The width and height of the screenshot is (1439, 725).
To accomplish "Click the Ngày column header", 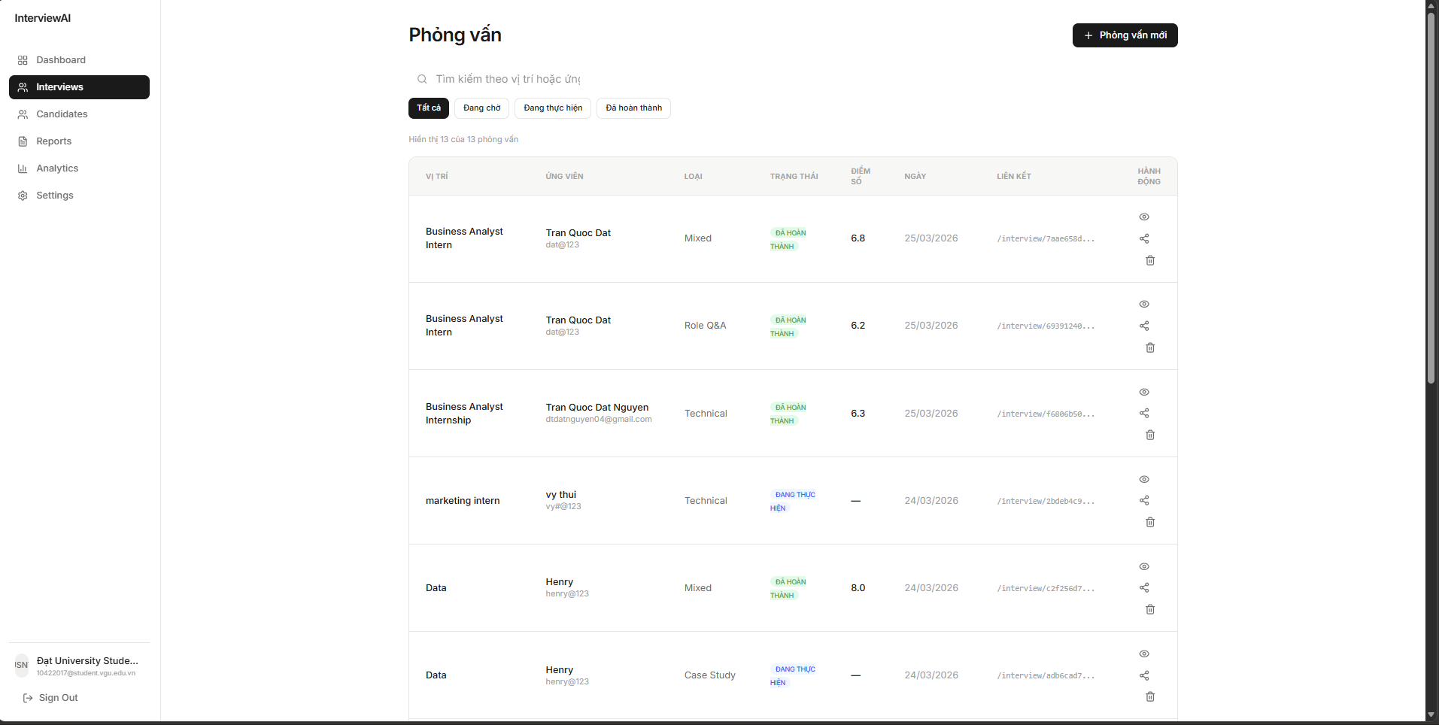I will click(915, 176).
